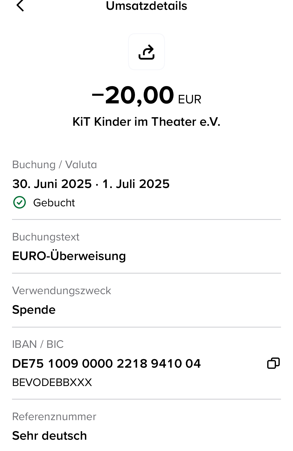Select the reference text Sehr deutsch
The image size is (293, 451).
click(50, 436)
